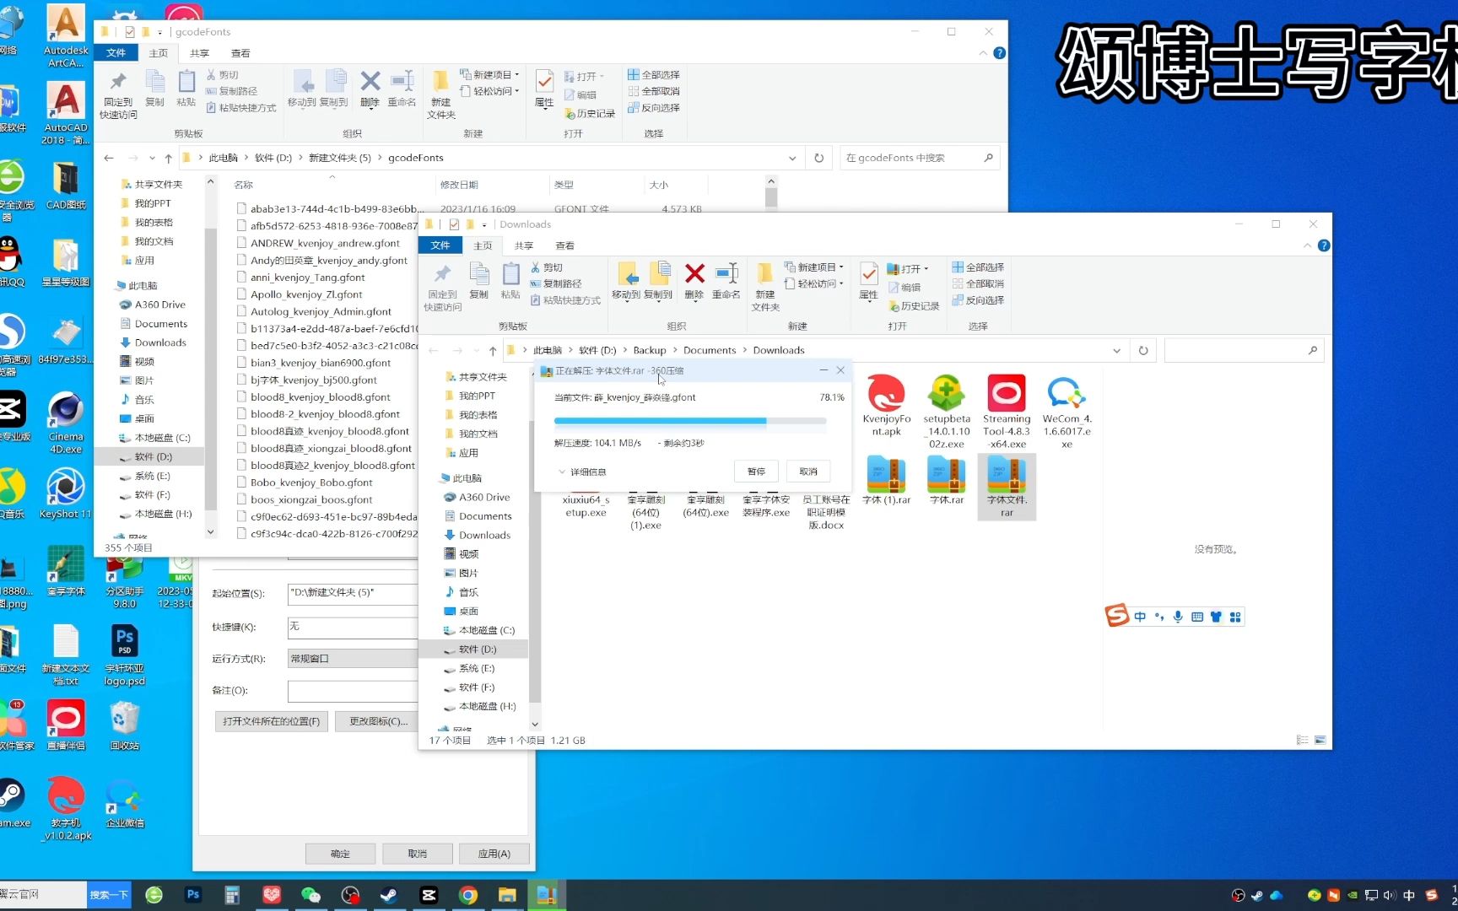The height and width of the screenshot is (911, 1458).
Task: Switch to large icons view in Downloads
Action: coord(1320,740)
